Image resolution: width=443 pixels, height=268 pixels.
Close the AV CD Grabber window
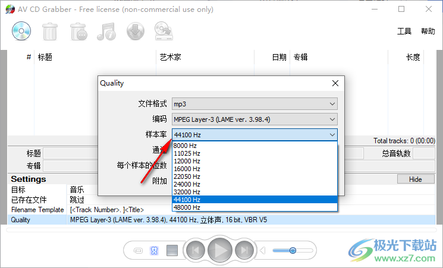[429, 9]
